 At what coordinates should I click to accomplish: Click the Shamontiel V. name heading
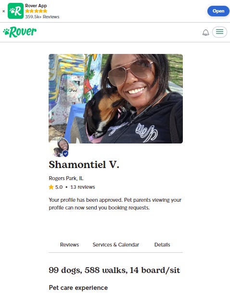(x=84, y=165)
